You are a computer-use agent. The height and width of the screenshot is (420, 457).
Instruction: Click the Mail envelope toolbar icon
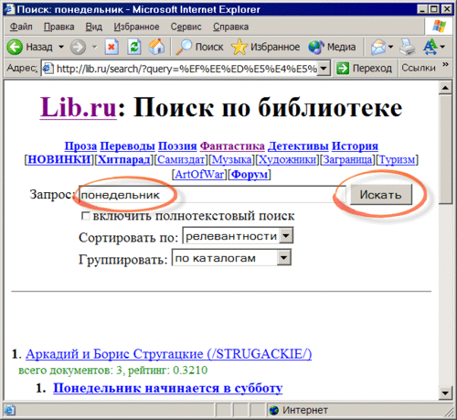click(378, 48)
